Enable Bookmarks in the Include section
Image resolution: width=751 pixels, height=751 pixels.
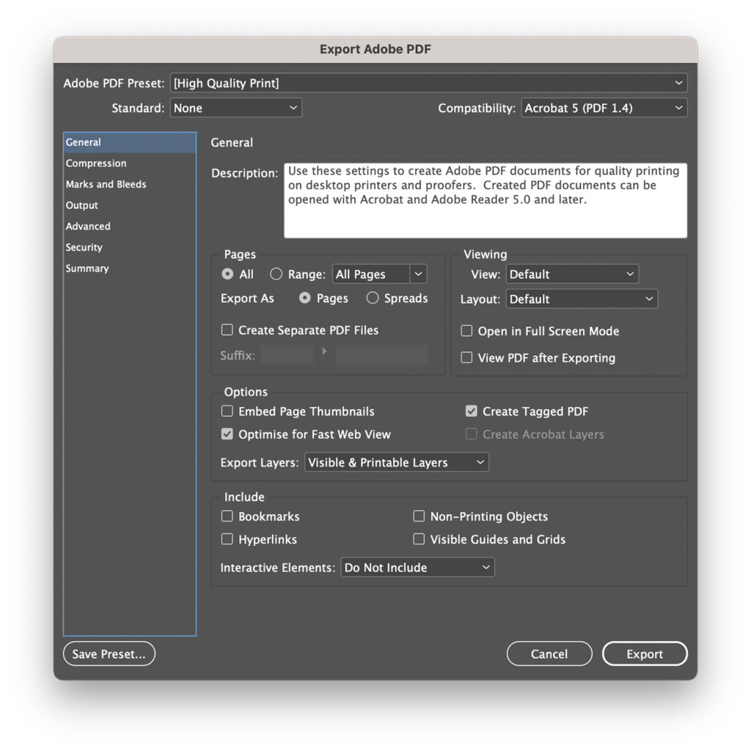click(x=227, y=516)
